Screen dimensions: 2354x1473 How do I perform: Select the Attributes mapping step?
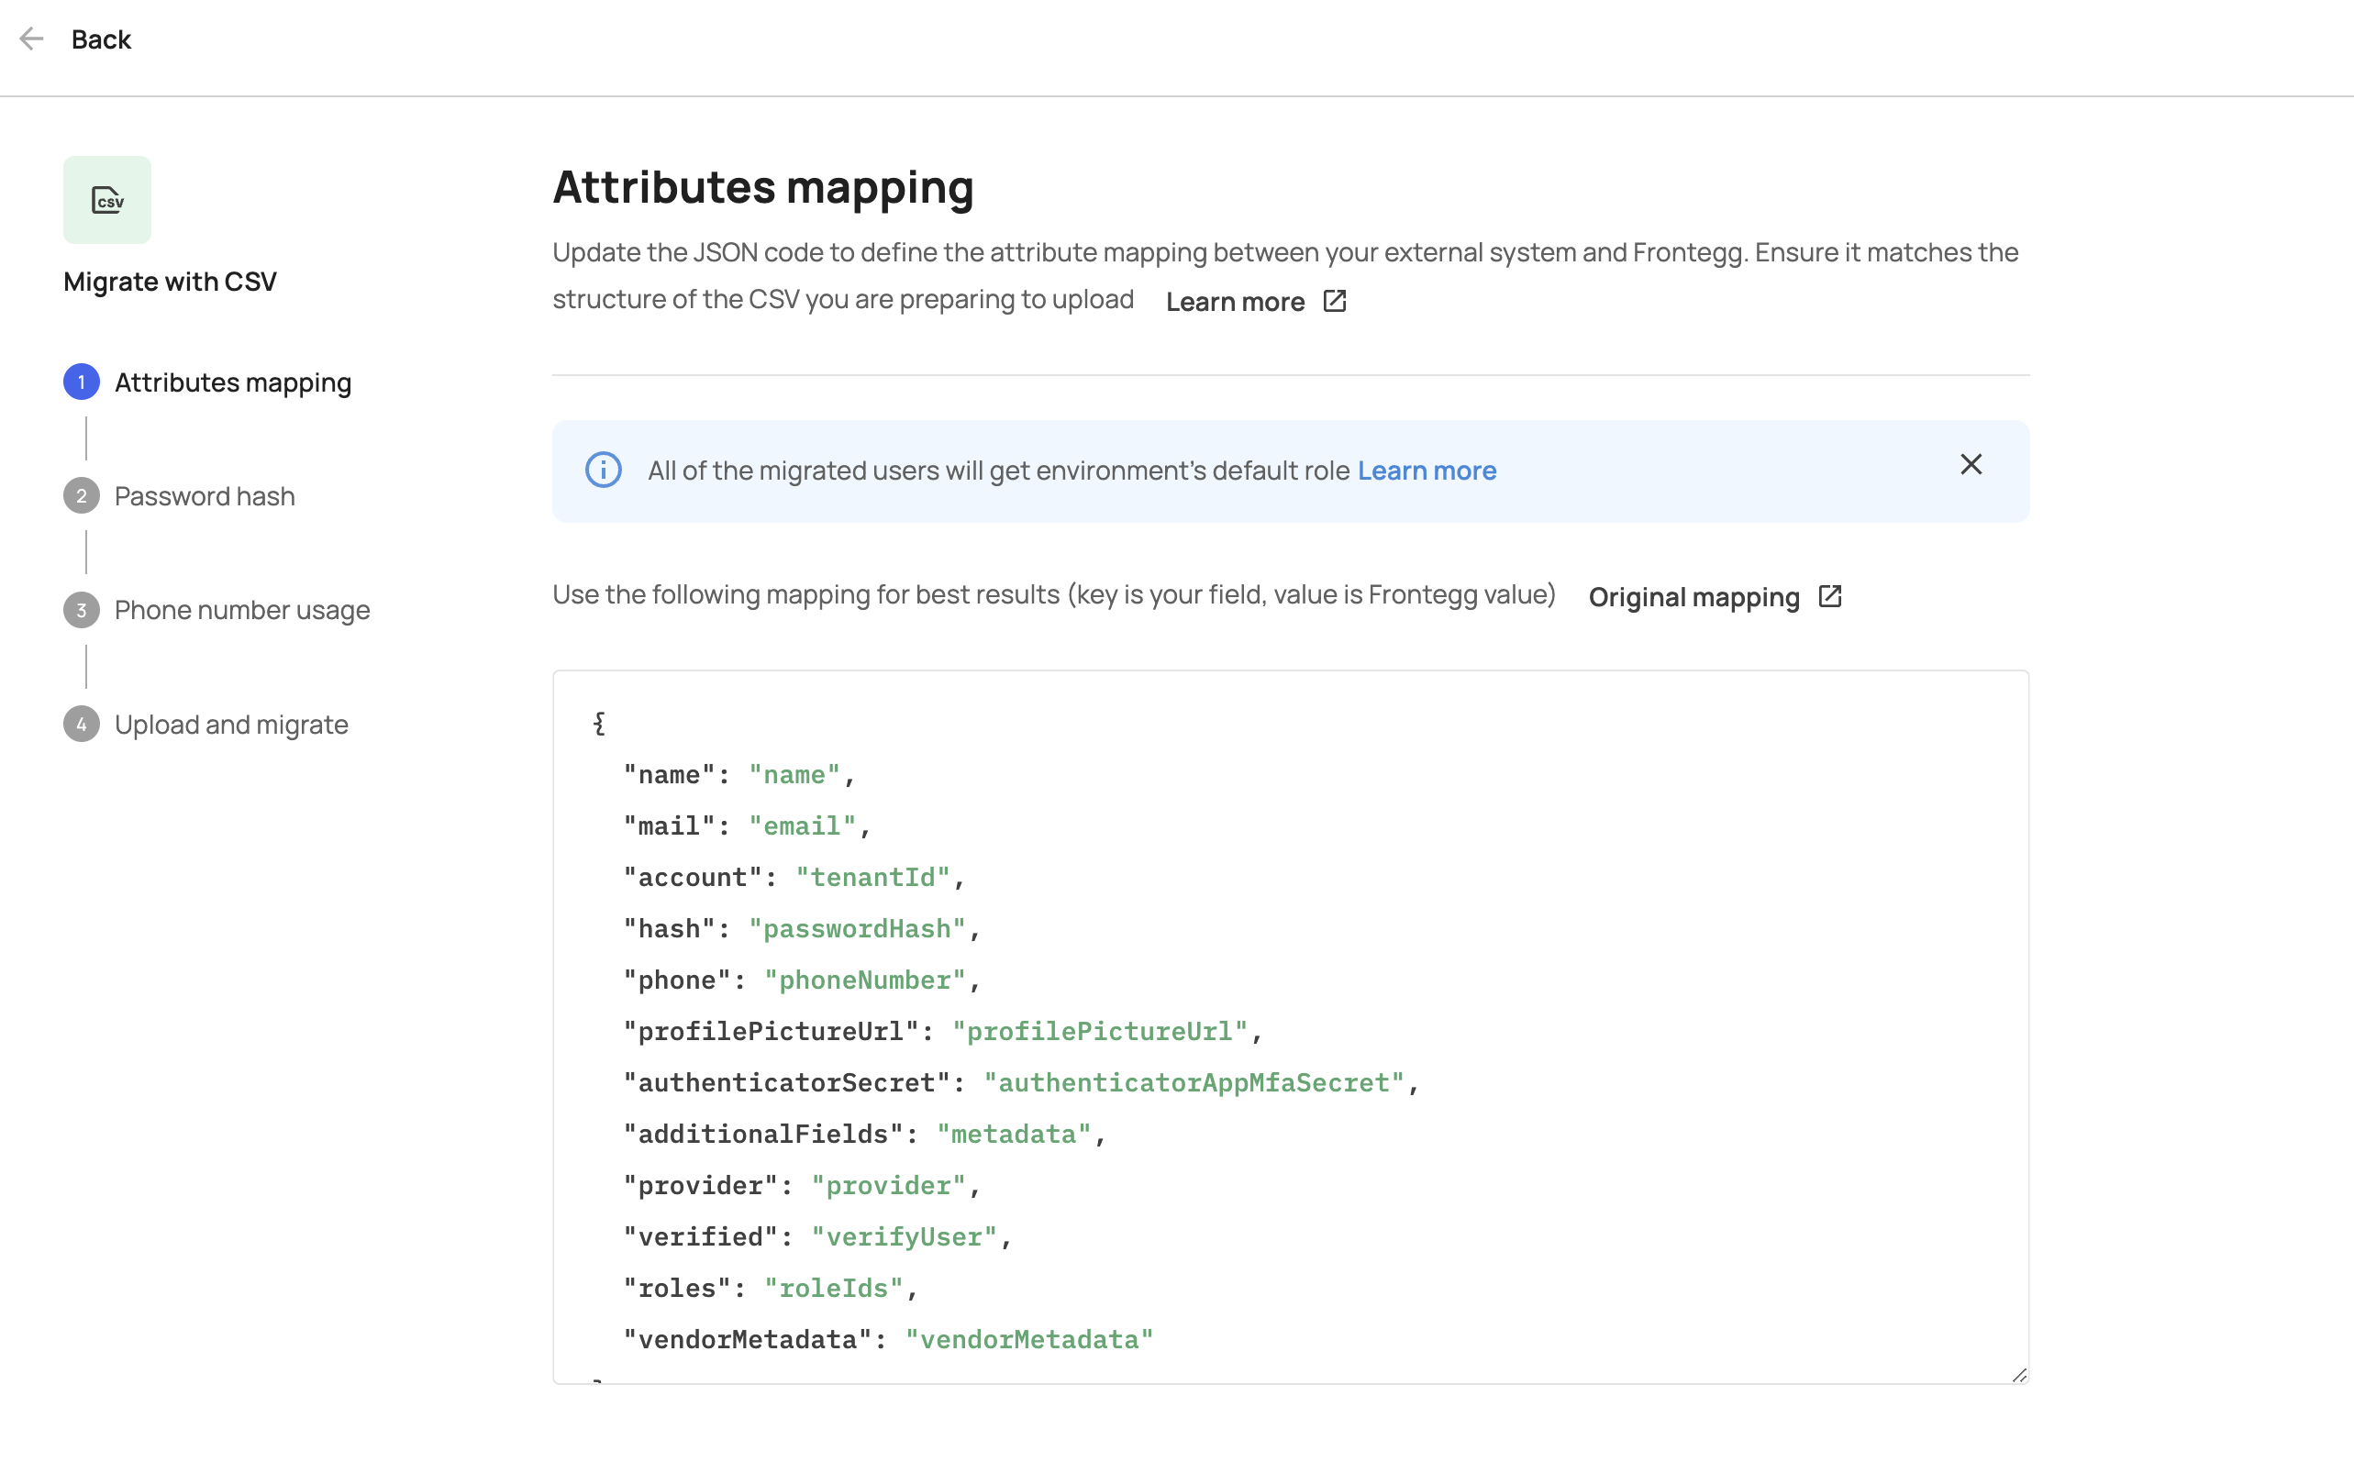(x=233, y=382)
